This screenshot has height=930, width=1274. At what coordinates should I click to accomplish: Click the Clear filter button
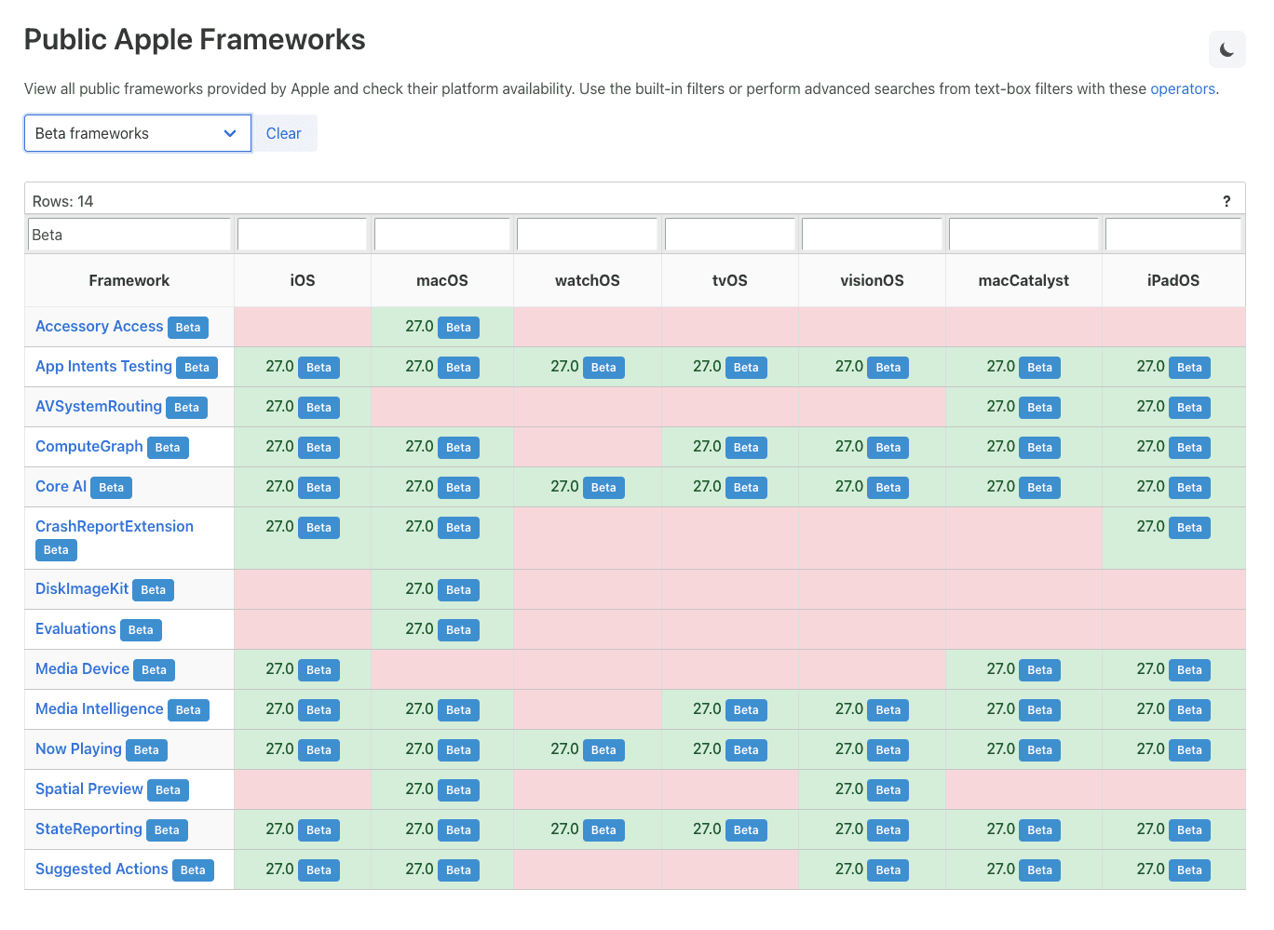(284, 133)
